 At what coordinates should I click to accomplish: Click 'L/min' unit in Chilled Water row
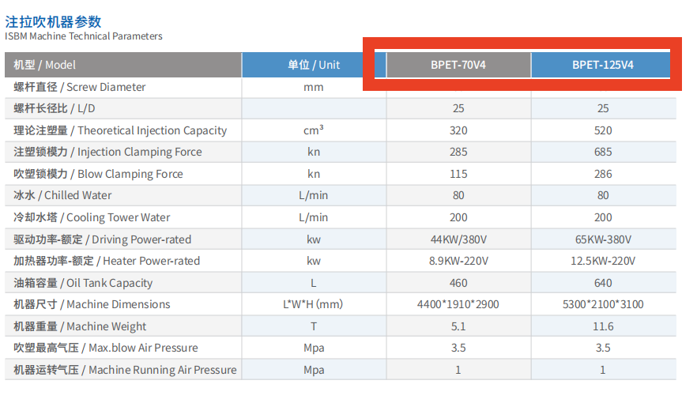pos(314,195)
